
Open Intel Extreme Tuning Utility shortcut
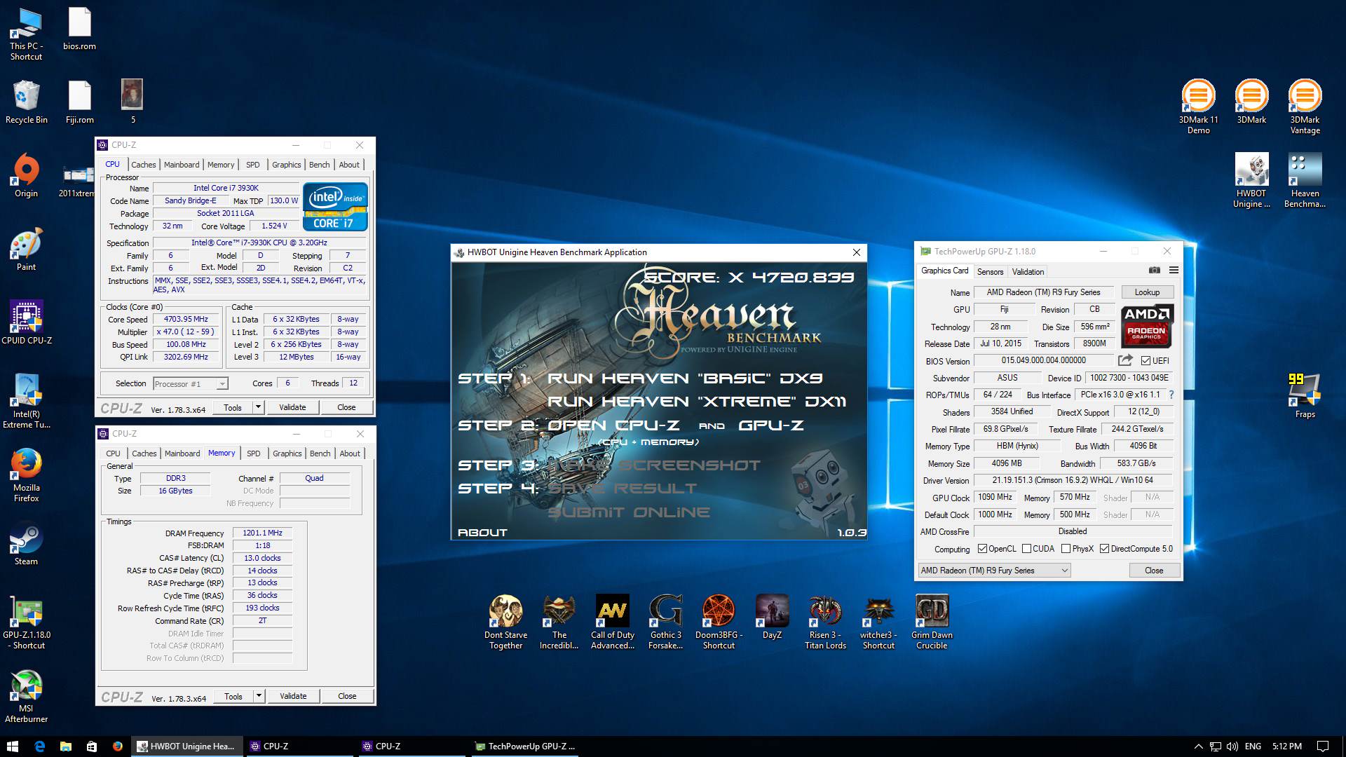pyautogui.click(x=26, y=402)
